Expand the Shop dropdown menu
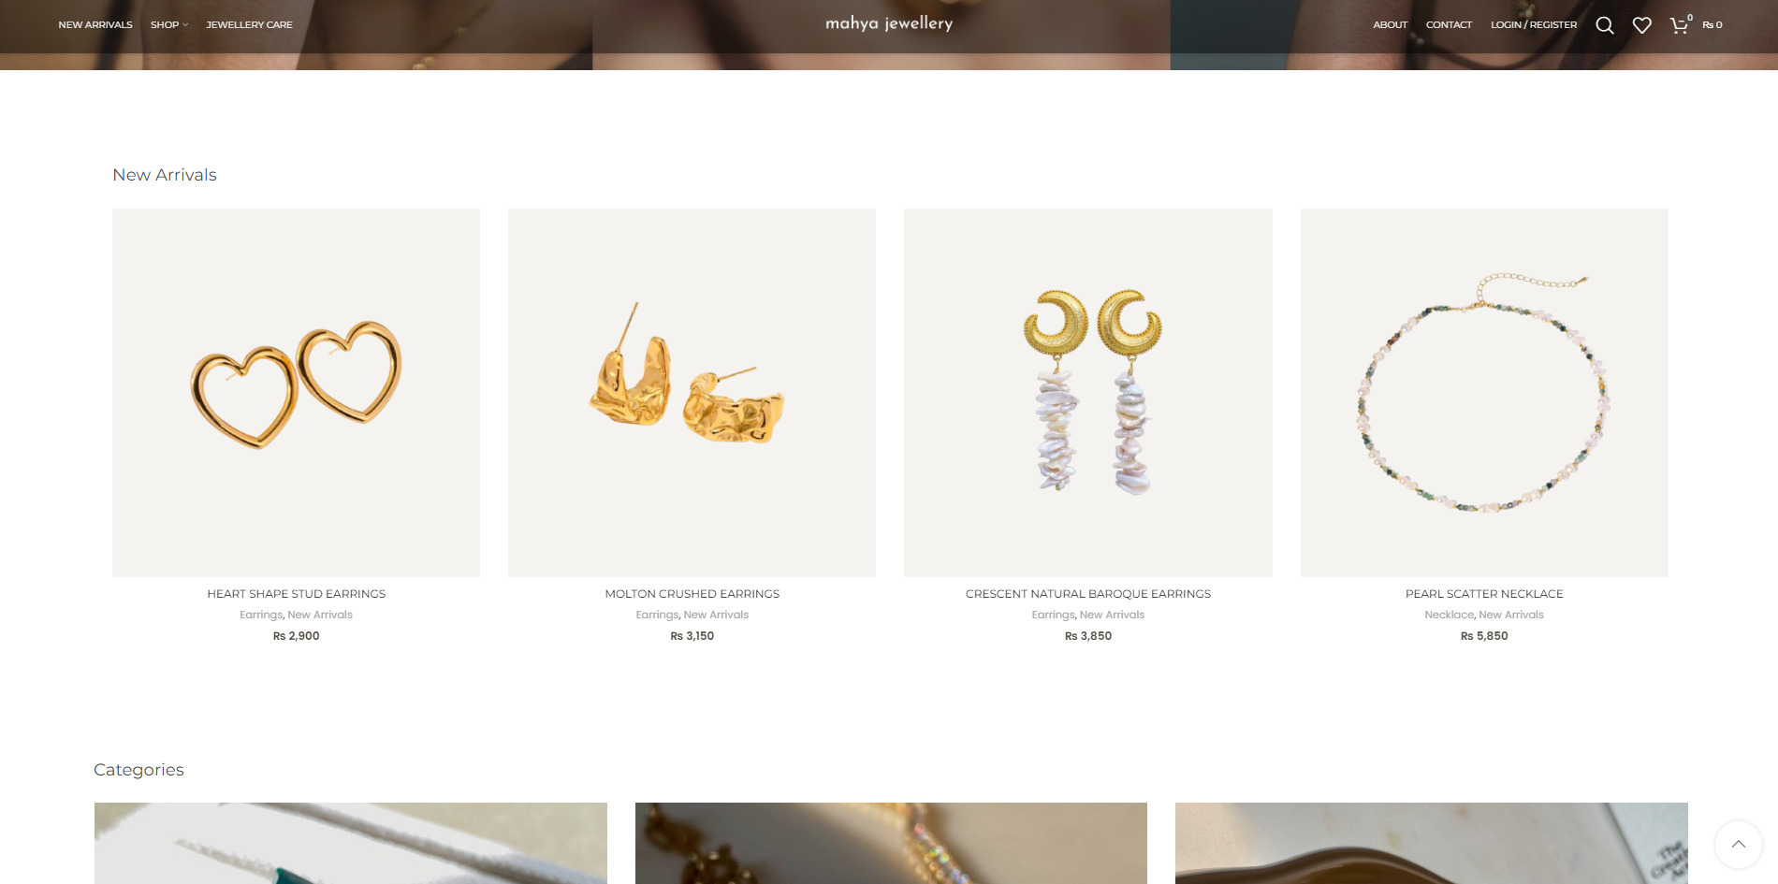 tap(168, 25)
